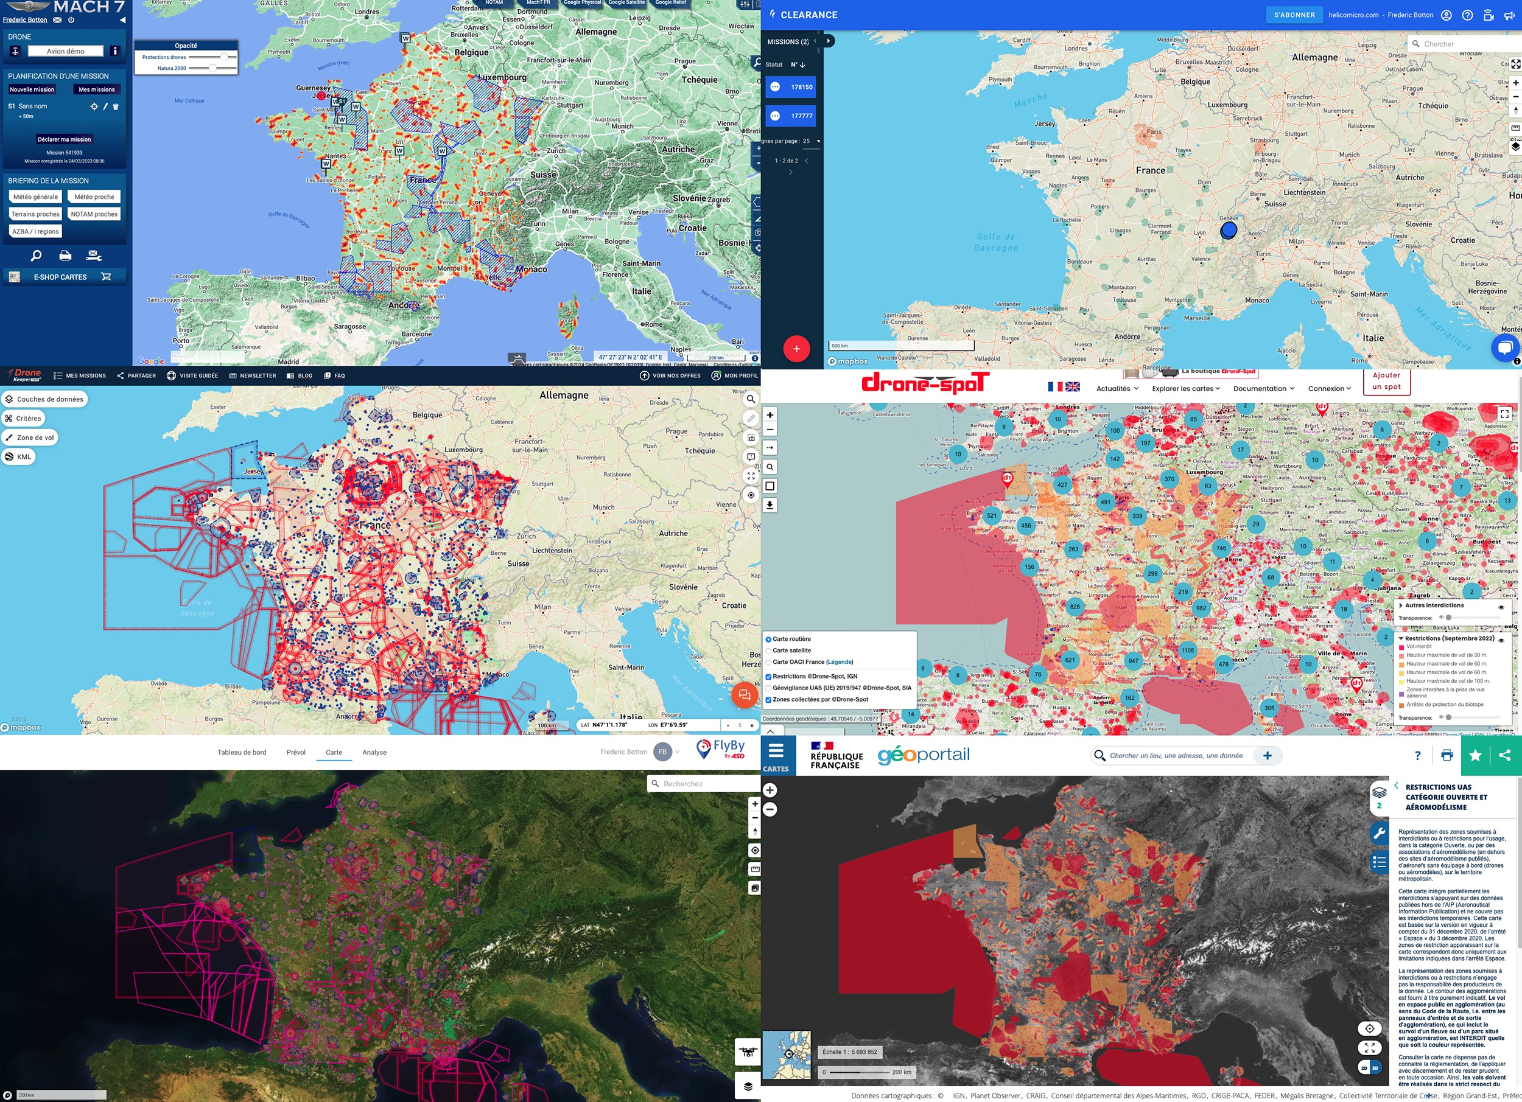Open the Connexion dropdown on Drone-Spot

(x=1330, y=388)
